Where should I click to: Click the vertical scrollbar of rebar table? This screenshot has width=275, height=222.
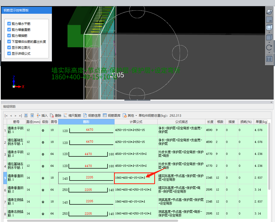coord(269,156)
